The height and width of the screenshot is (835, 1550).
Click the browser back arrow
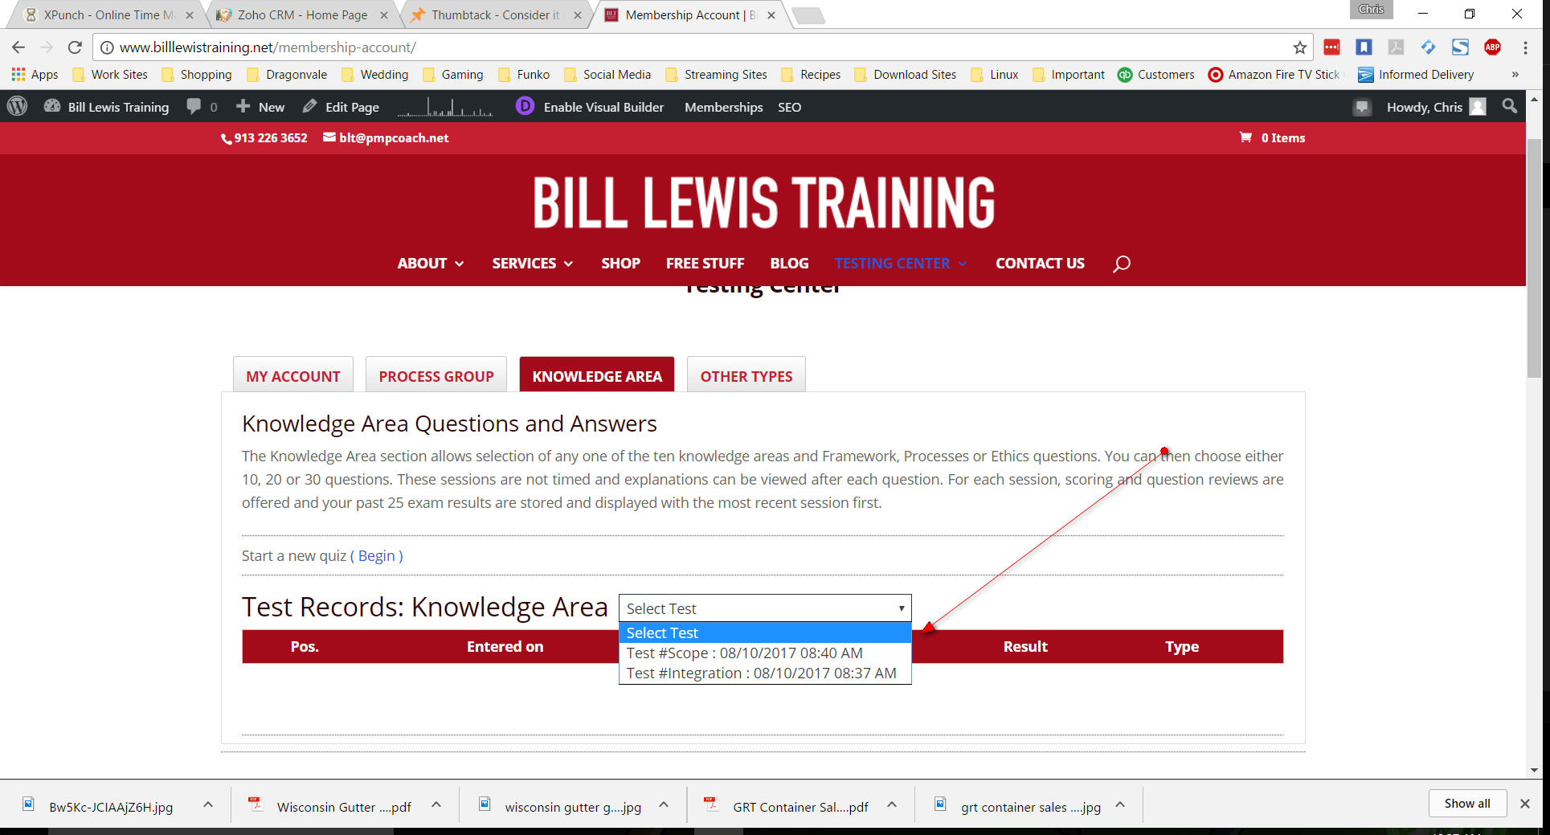point(18,47)
